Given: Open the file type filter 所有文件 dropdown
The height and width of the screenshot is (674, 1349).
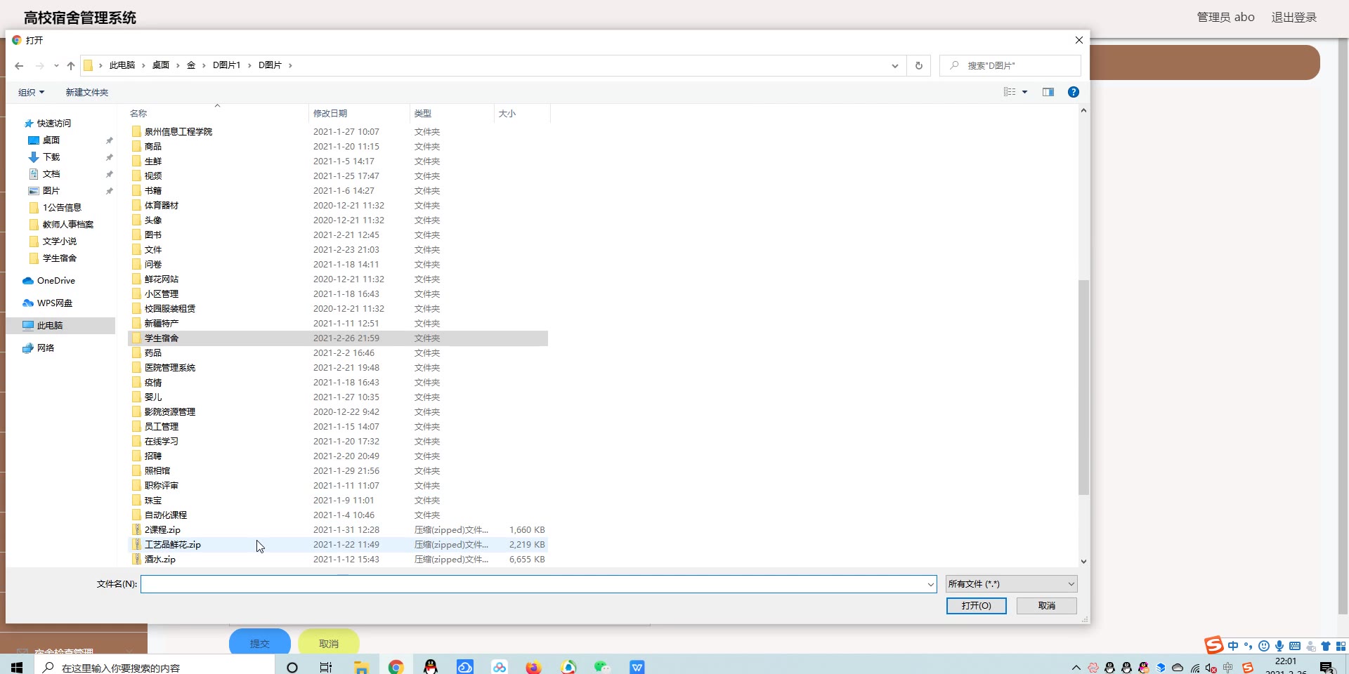Looking at the screenshot, I should (x=1011, y=584).
